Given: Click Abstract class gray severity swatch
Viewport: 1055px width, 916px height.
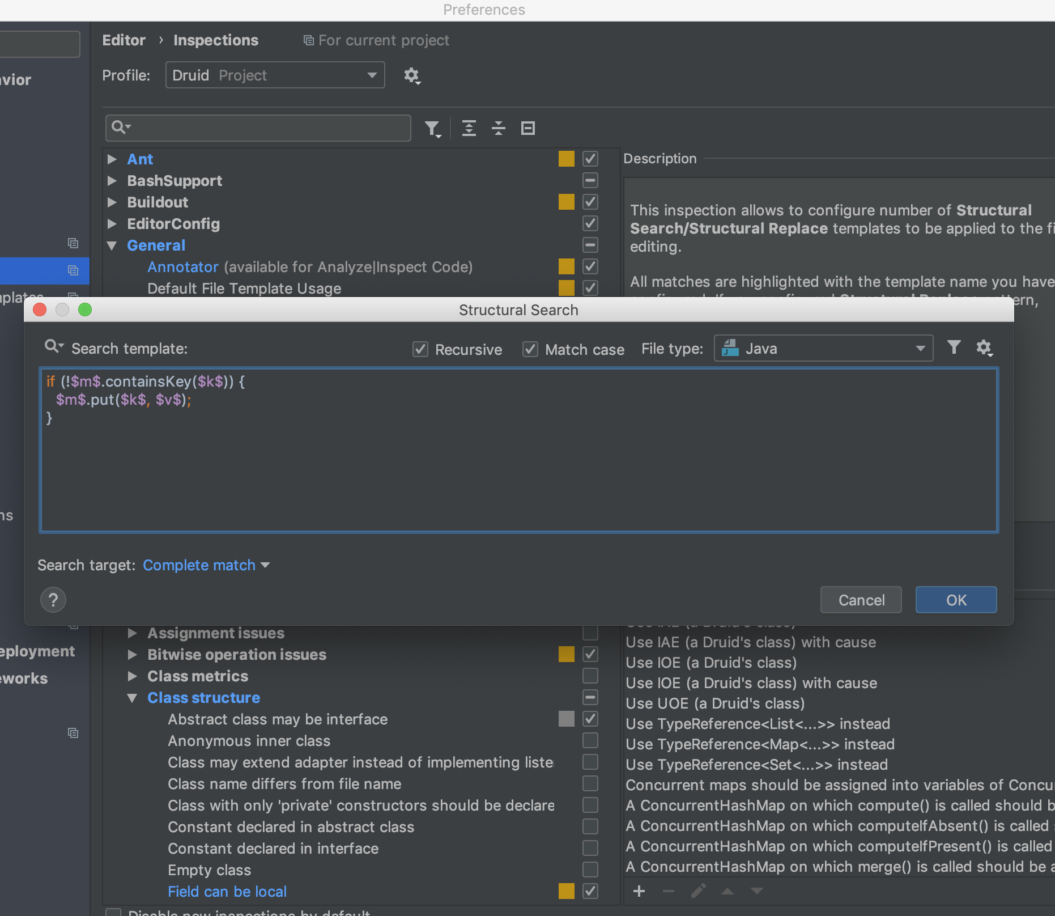Looking at the screenshot, I should point(567,719).
